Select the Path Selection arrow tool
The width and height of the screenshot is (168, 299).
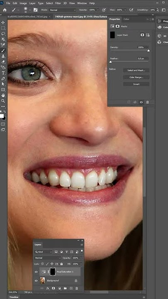[x=3, y=84]
